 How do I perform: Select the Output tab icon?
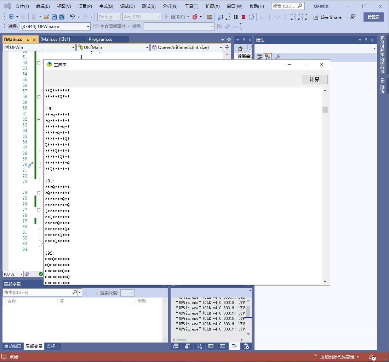[x=234, y=346]
